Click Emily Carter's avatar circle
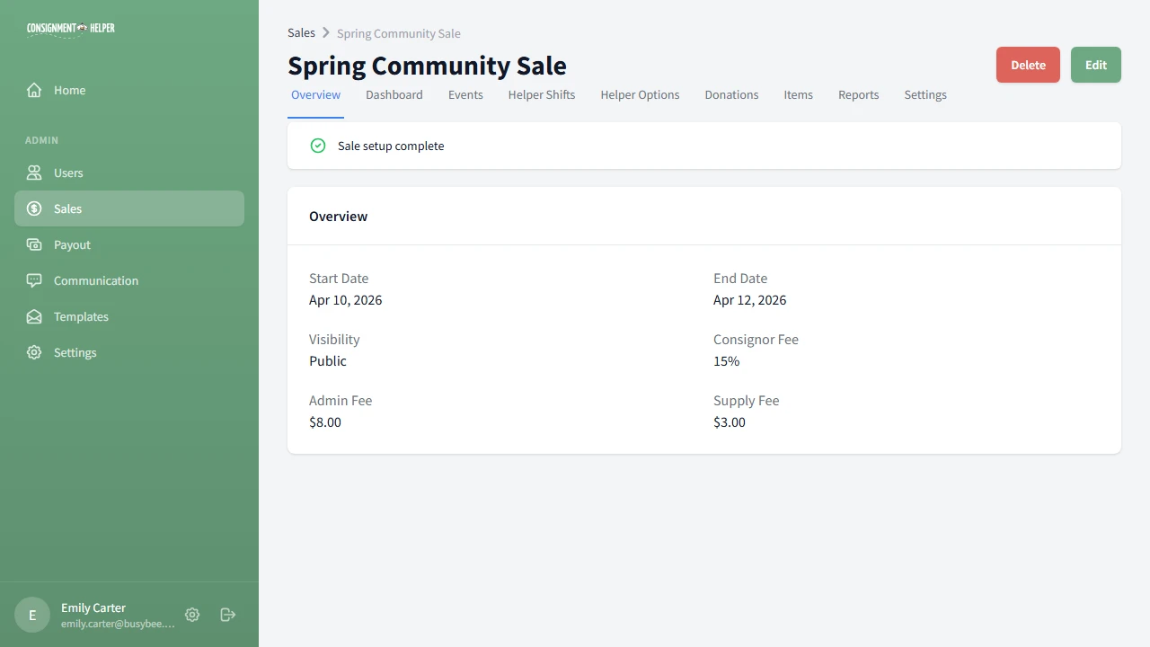 point(31,615)
